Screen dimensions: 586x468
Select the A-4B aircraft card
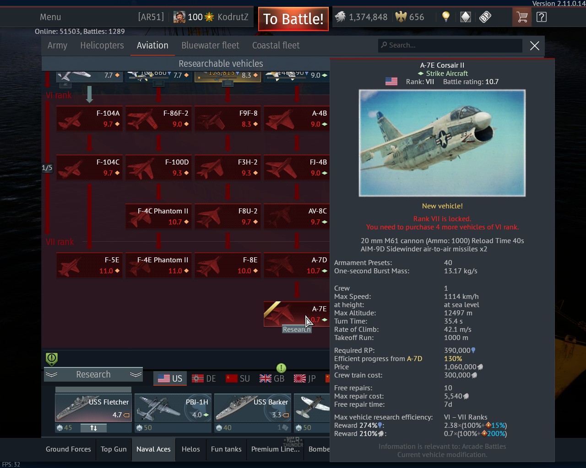pyautogui.click(x=297, y=119)
